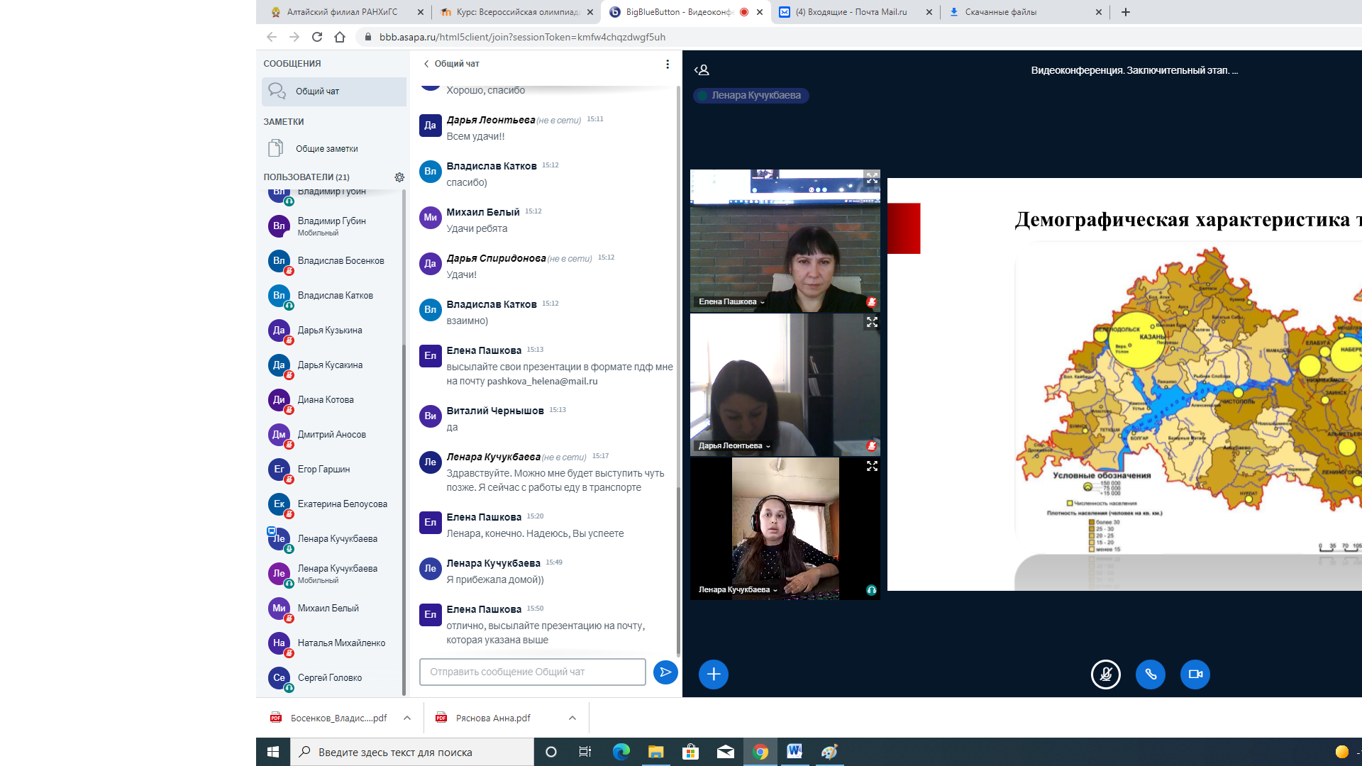Image resolution: width=1362 pixels, height=766 pixels.
Task: Reload the page
Action: 317,37
